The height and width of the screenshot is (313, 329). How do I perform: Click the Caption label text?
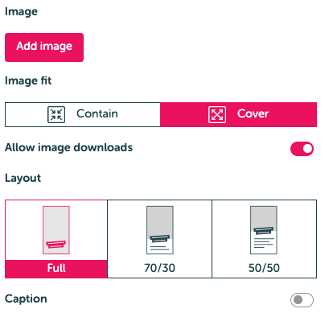pos(26,299)
